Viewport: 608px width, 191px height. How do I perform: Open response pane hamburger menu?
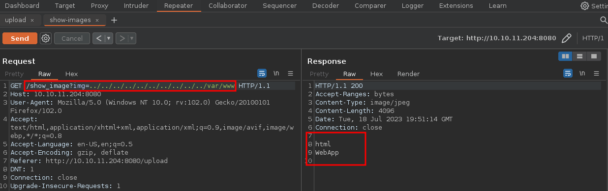click(596, 74)
